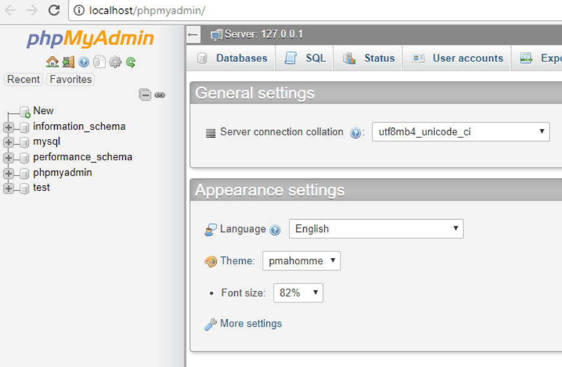Open phpMyAdmin settings via gear icon
This screenshot has width=562, height=367.
(x=115, y=62)
